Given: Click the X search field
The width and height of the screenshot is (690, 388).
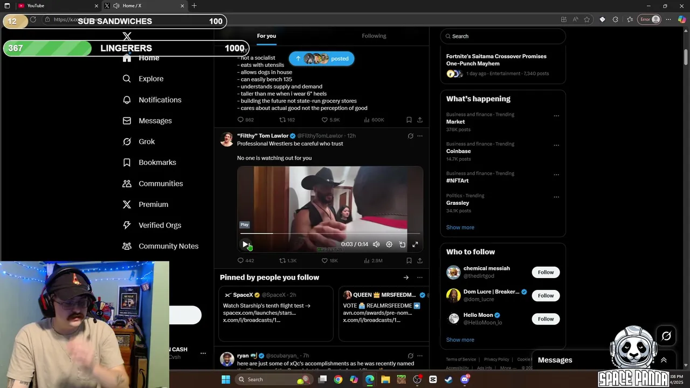Looking at the screenshot, I should click(503, 36).
